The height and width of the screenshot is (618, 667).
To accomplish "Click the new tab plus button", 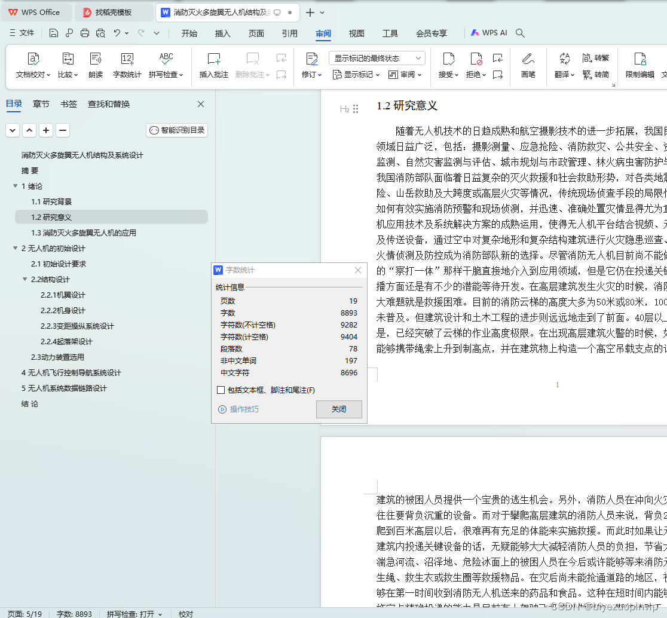I will click(x=310, y=13).
